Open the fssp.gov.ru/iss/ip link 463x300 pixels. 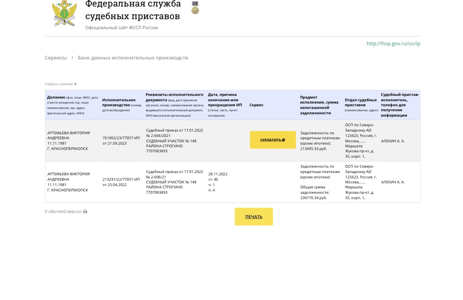click(393, 43)
